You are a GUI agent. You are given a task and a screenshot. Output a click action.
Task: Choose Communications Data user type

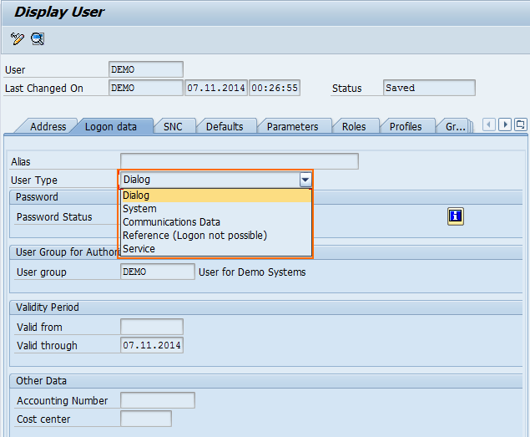pos(215,221)
